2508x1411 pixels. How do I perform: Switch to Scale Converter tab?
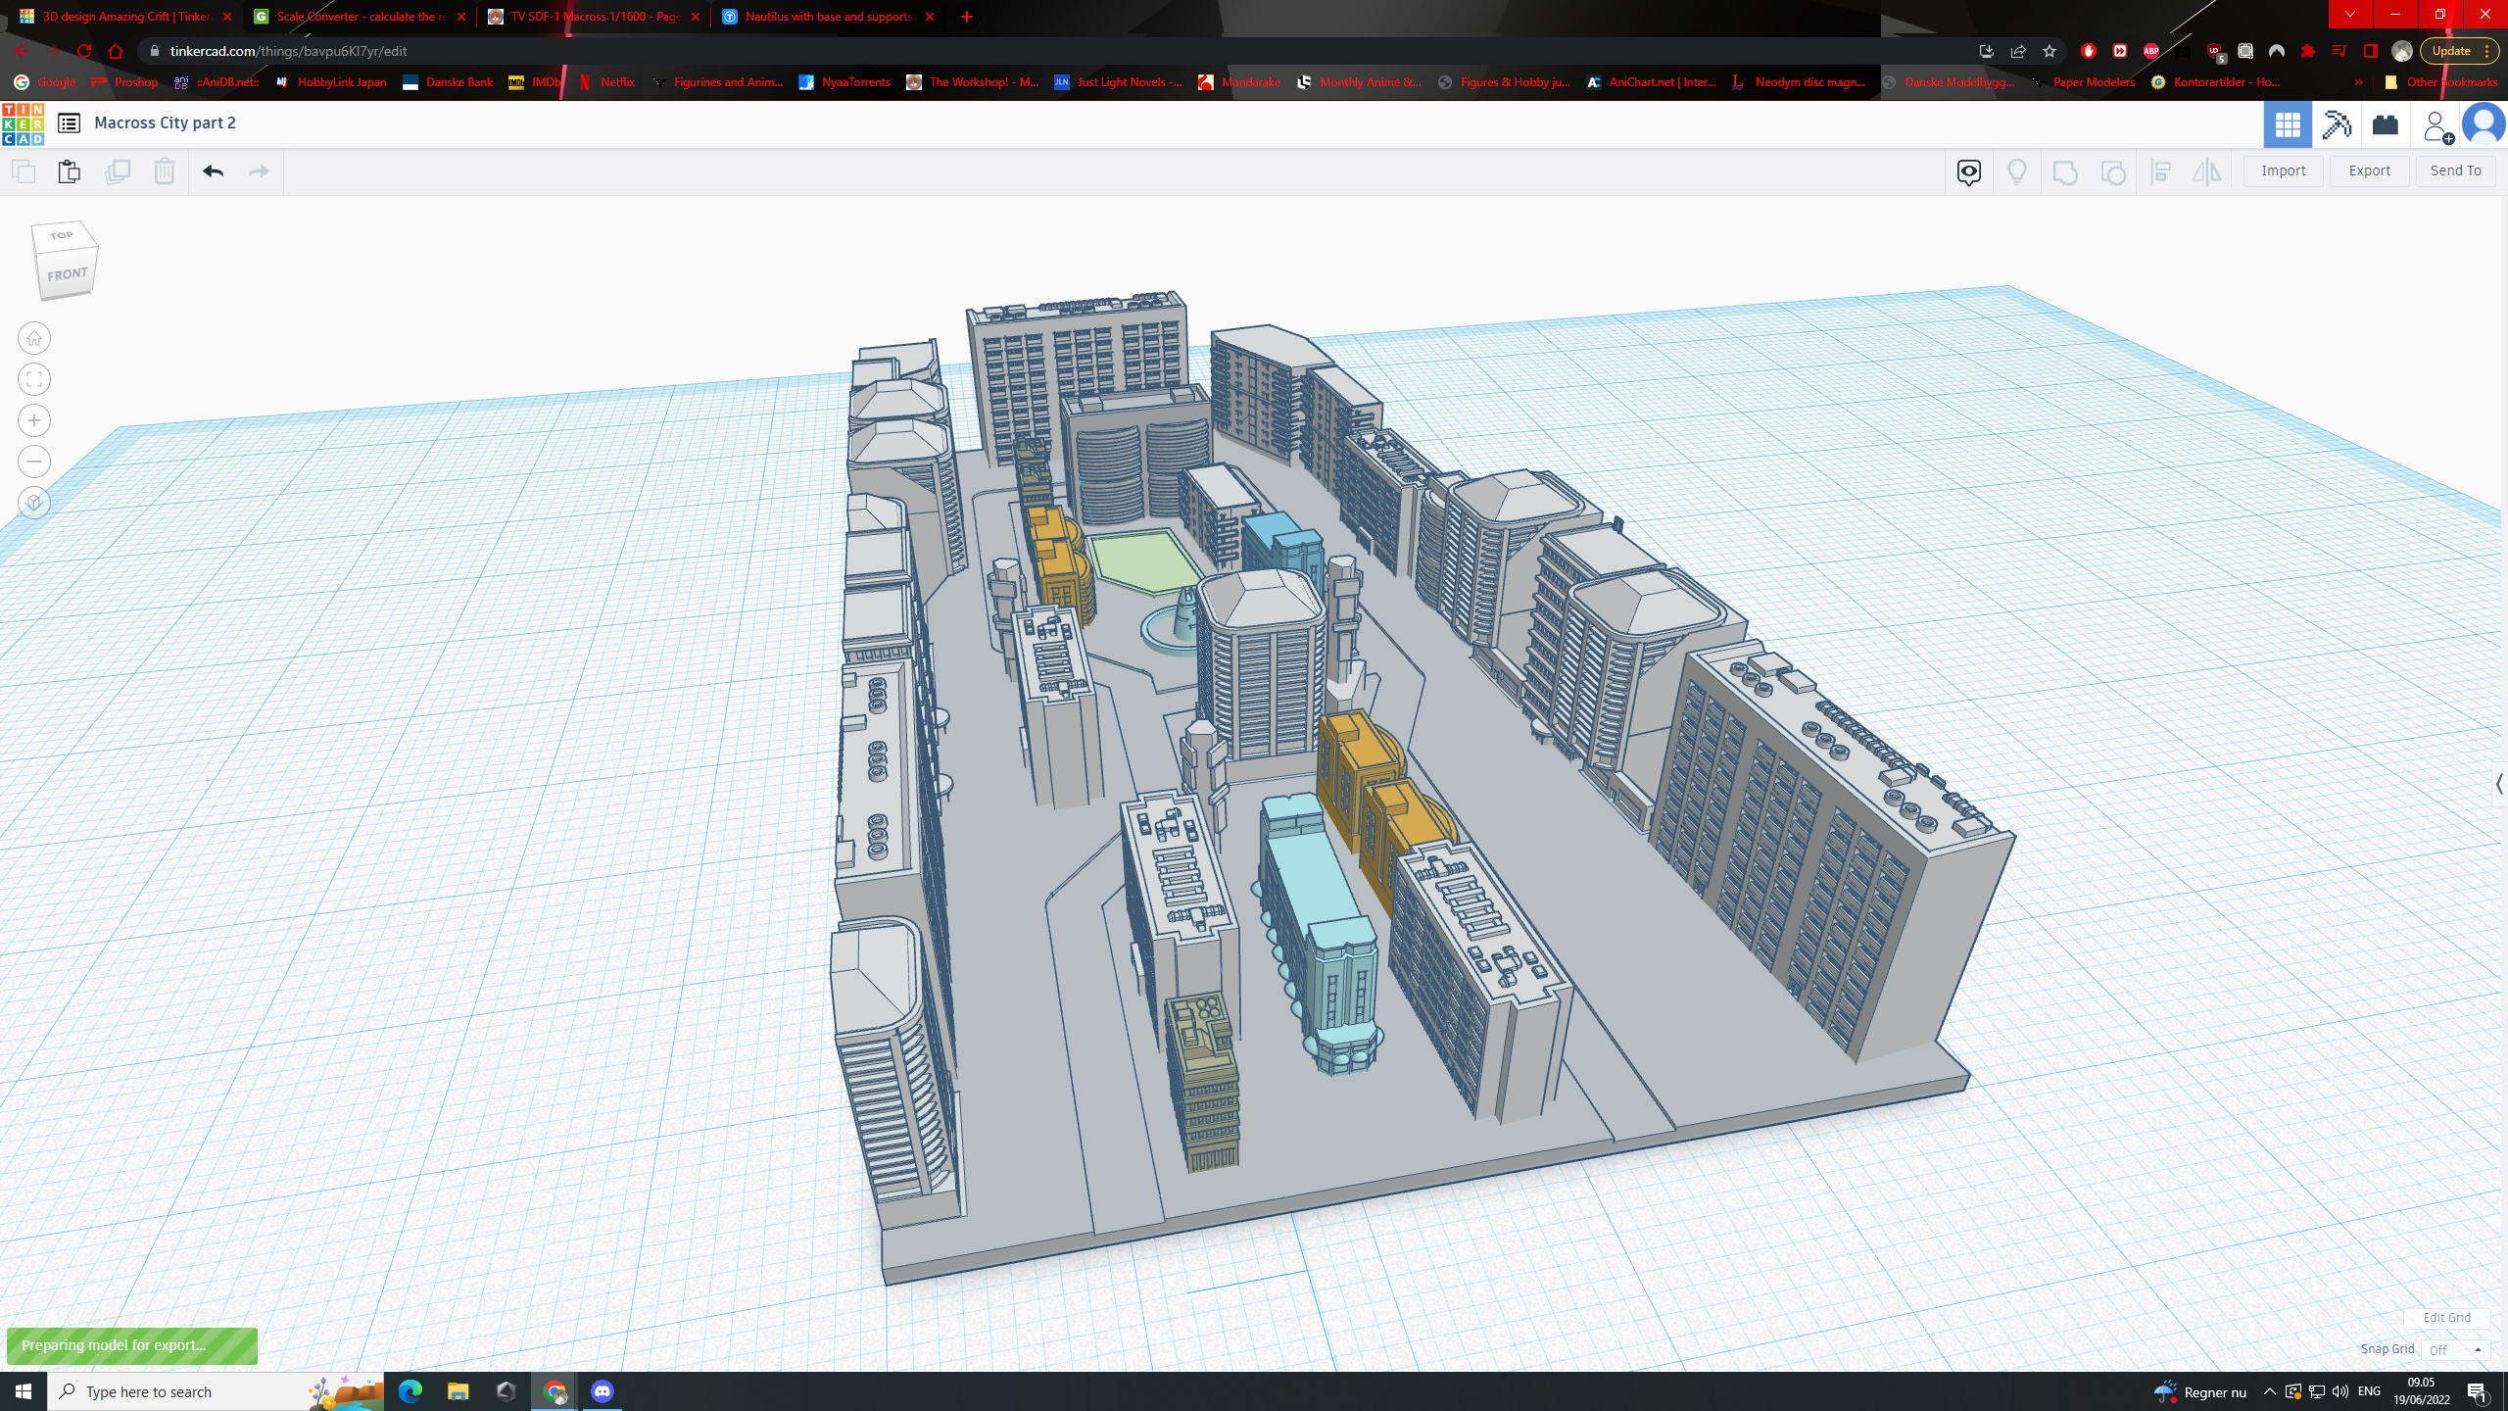(361, 17)
